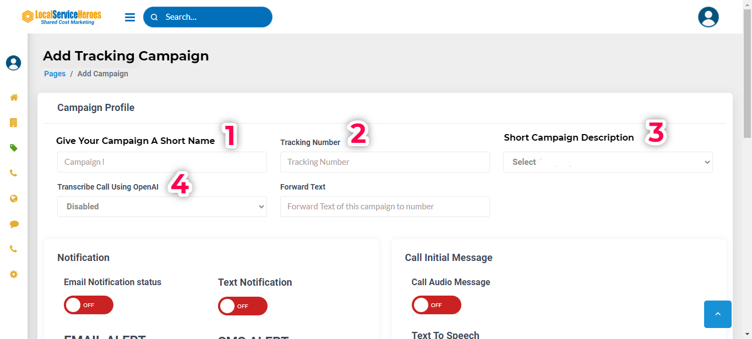Click the Pages breadcrumb link
752x339 pixels.
pyautogui.click(x=55, y=74)
